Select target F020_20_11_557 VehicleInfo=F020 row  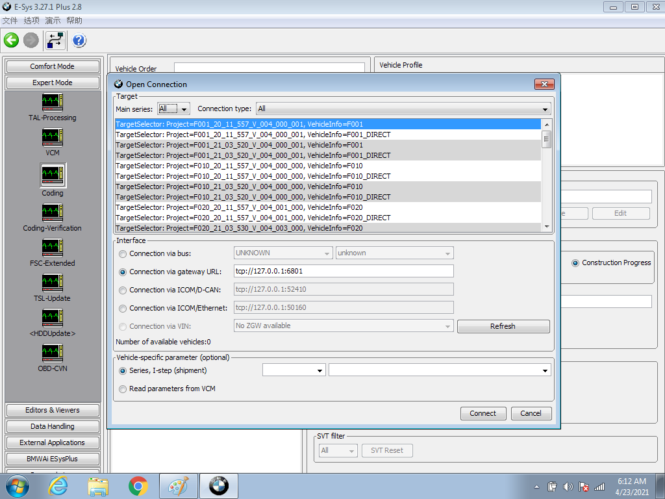pos(328,207)
